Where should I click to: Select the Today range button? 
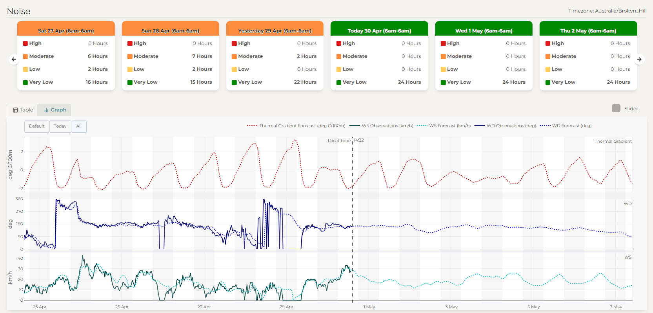click(x=60, y=126)
